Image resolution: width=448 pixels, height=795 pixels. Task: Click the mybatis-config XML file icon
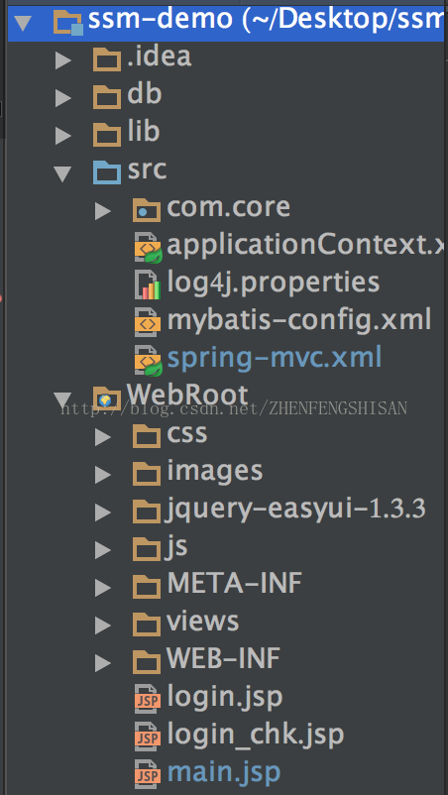[x=148, y=321]
